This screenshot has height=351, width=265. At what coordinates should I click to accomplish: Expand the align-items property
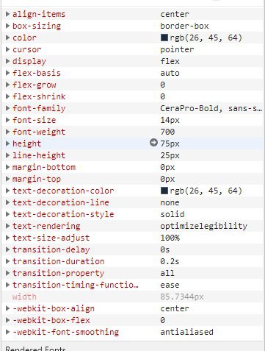(7, 14)
